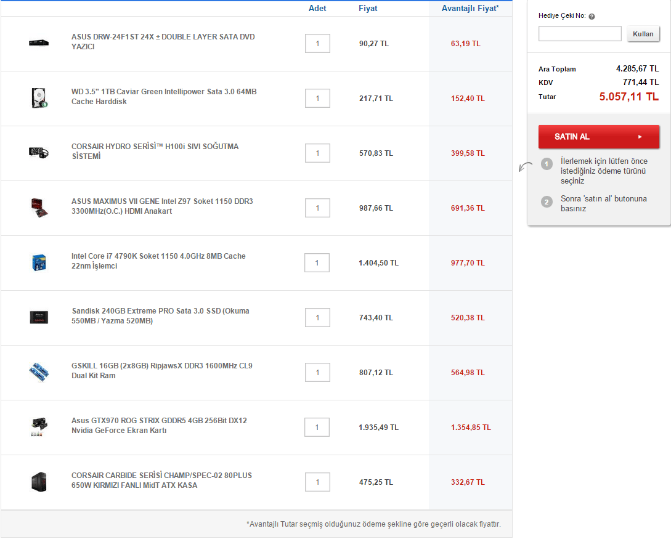
Task: Click the WD Caviar Green harddisk thumbnail
Action: 39,98
